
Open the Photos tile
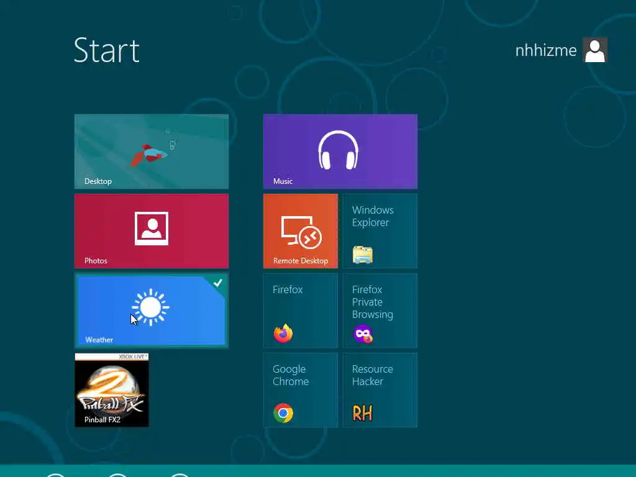pos(152,231)
